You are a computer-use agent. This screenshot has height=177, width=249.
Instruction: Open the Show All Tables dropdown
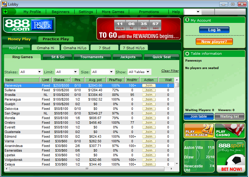tap(139, 72)
